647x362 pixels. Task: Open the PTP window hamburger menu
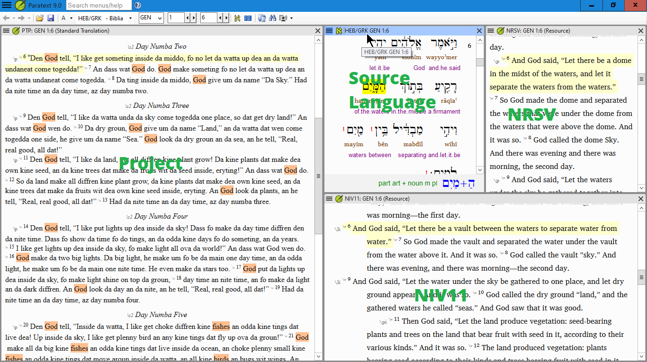click(x=6, y=31)
